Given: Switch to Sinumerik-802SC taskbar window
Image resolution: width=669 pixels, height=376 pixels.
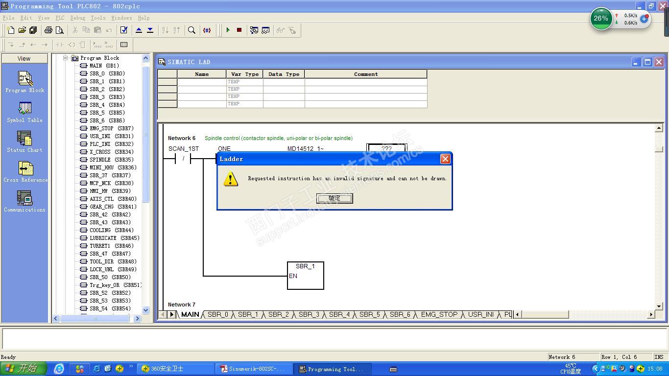Looking at the screenshot, I should pyautogui.click(x=254, y=369).
